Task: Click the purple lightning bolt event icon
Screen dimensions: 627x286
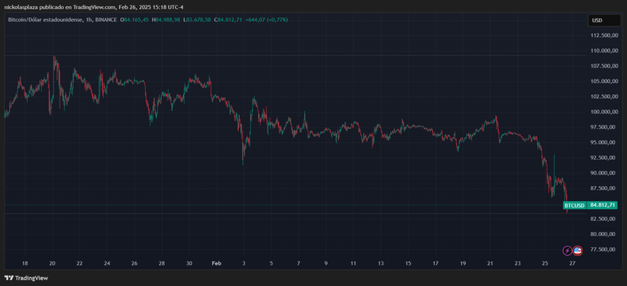Action: 567,250
